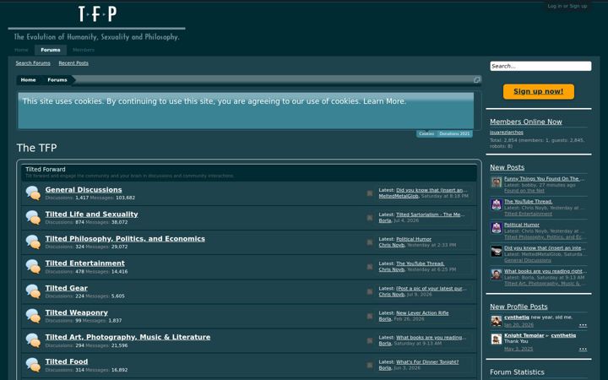Expand options dots on cynthetiq's profile post

click(x=583, y=325)
